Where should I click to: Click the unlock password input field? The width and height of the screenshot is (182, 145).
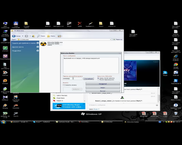point(72,79)
